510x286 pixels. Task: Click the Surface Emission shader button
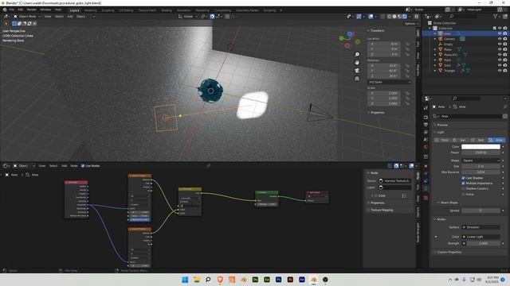(x=481, y=227)
